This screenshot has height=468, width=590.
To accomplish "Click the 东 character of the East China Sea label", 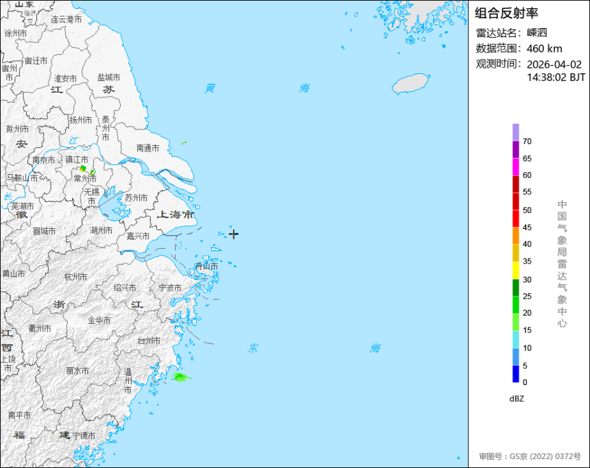I will coord(253,348).
